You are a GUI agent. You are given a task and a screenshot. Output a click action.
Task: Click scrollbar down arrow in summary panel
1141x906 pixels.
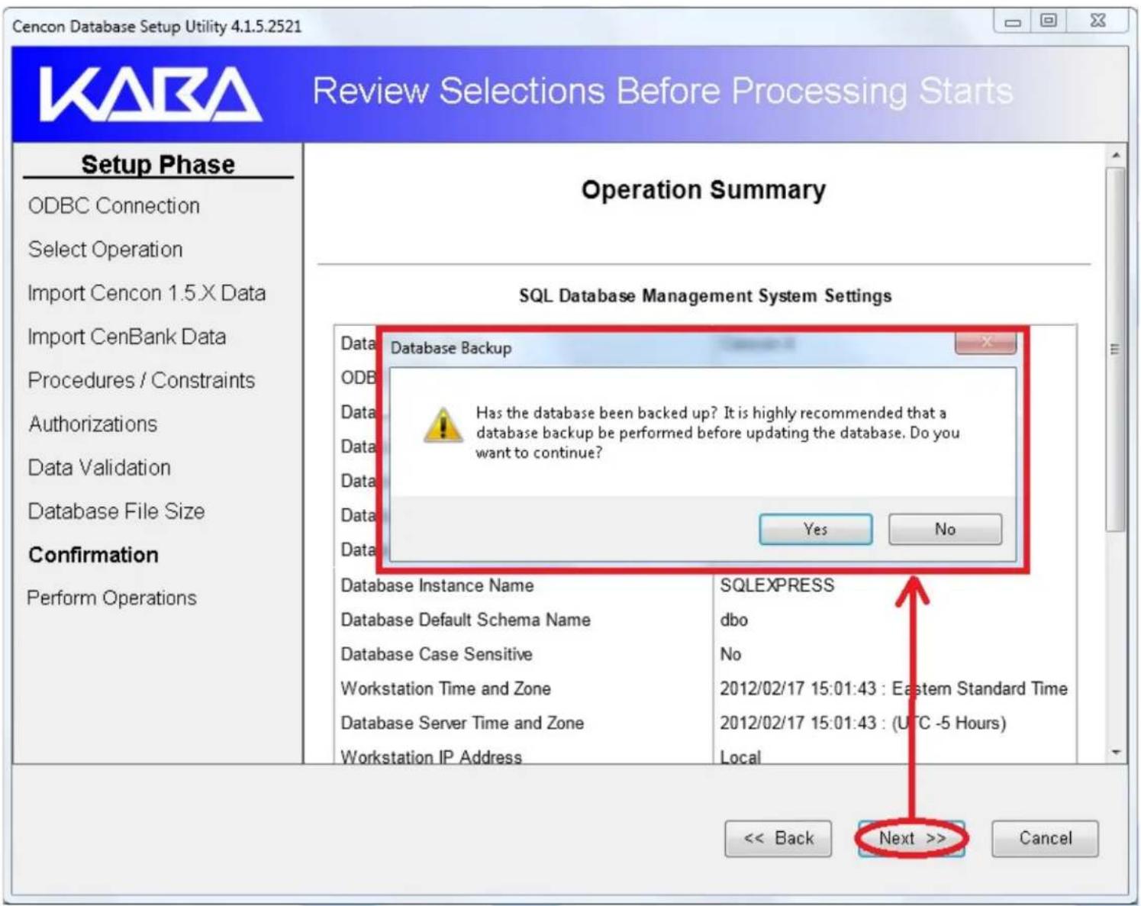(1116, 753)
